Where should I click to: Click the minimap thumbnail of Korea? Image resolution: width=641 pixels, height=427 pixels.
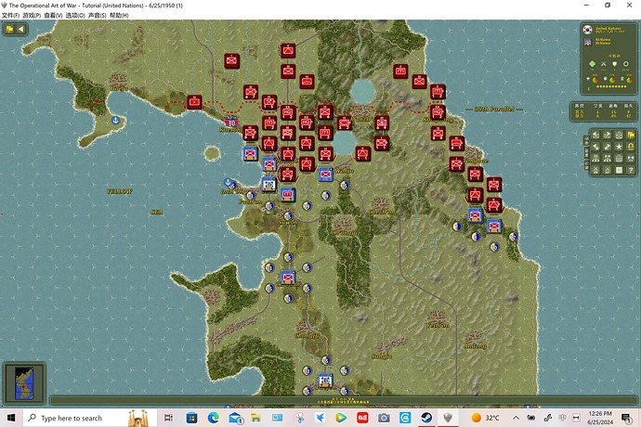tap(24, 382)
